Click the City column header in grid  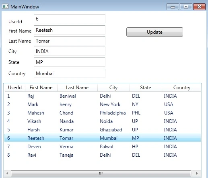coord(113,88)
